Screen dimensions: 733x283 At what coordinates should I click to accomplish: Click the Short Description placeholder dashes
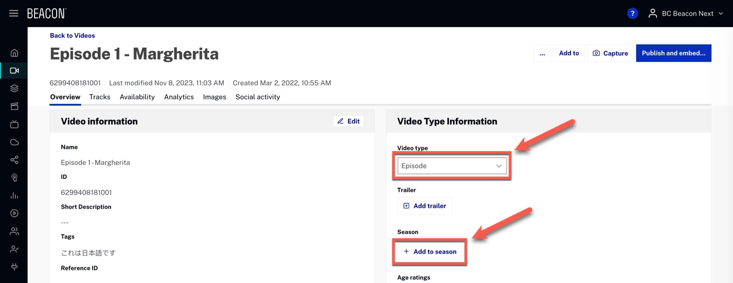pyautogui.click(x=65, y=222)
